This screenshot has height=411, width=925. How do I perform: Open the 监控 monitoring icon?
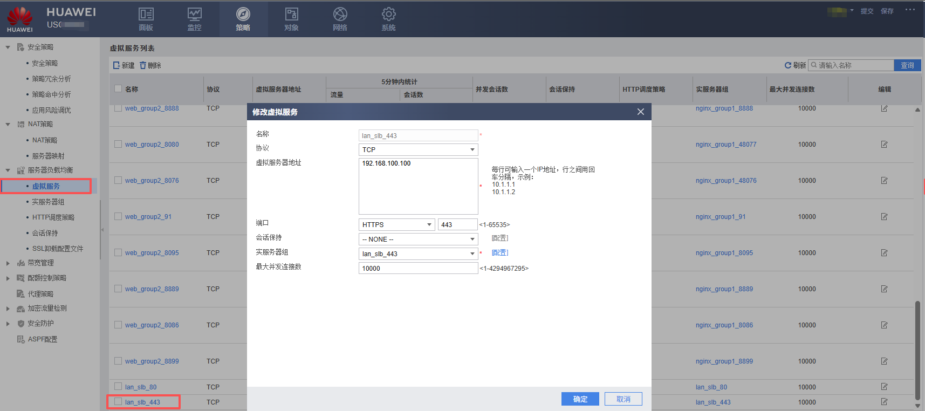[x=195, y=14]
